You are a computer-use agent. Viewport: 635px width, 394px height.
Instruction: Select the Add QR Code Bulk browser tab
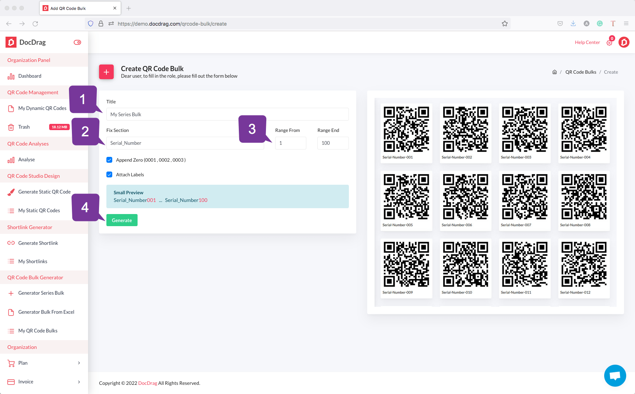pyautogui.click(x=80, y=8)
